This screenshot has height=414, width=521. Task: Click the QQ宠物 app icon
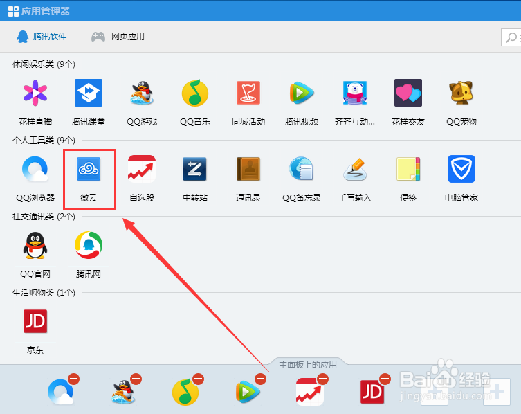coord(461,93)
